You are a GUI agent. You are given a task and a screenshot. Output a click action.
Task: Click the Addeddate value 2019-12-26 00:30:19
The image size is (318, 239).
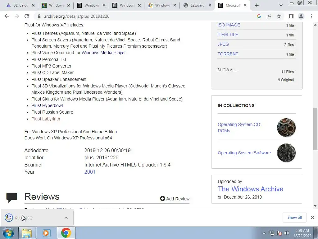(107, 151)
